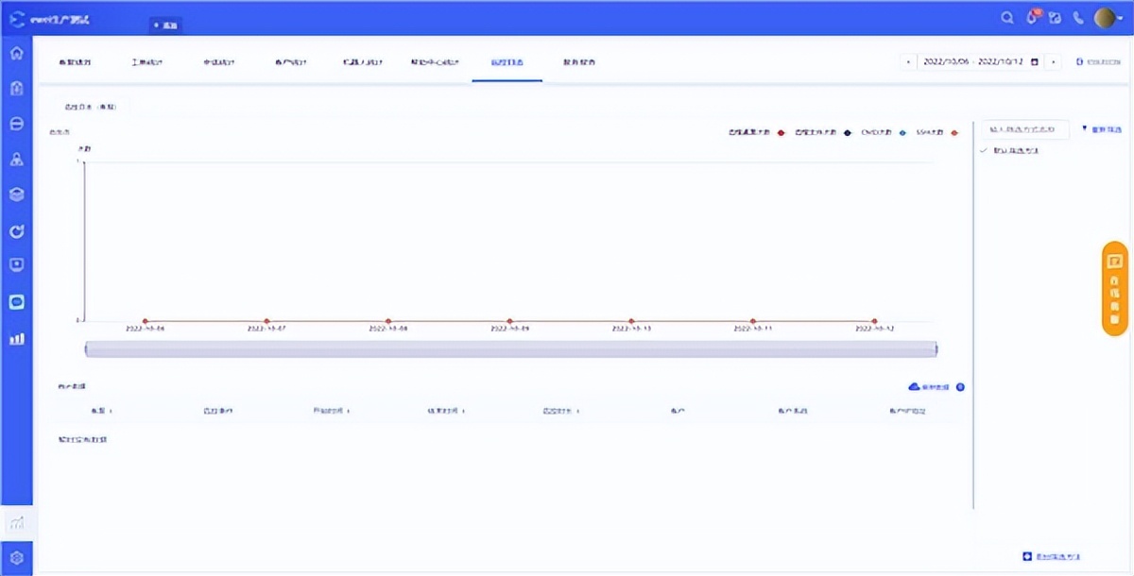This screenshot has height=576, width=1134.
Task: Click the chart range slider bar
Action: point(510,349)
